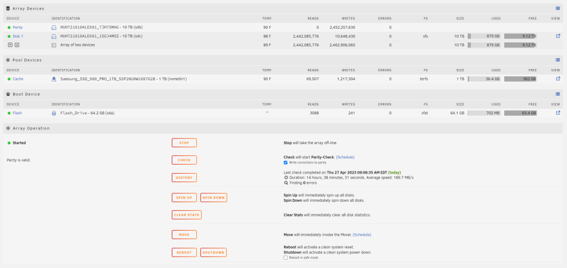This screenshot has height=268, width=567.
Task: Browse Cache pool via view icon
Action: pos(558,79)
